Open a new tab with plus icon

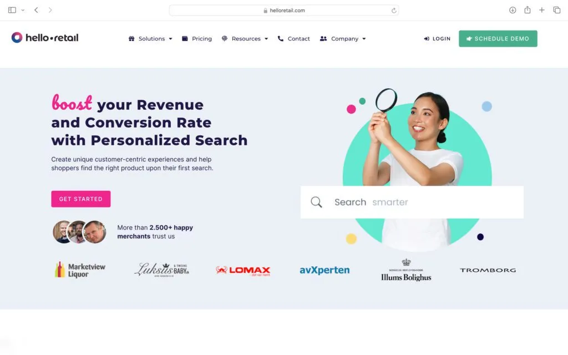[x=542, y=10]
